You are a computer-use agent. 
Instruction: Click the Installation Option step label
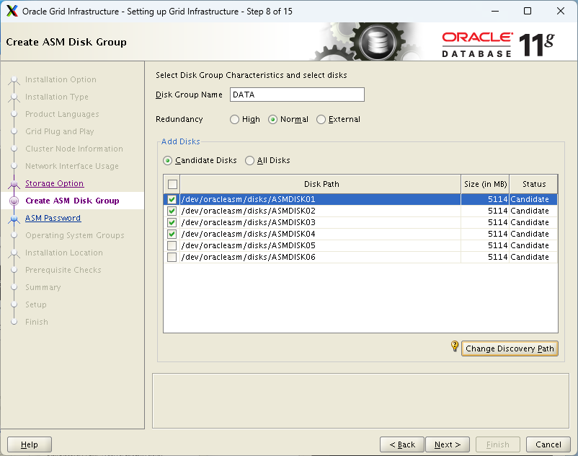(61, 79)
